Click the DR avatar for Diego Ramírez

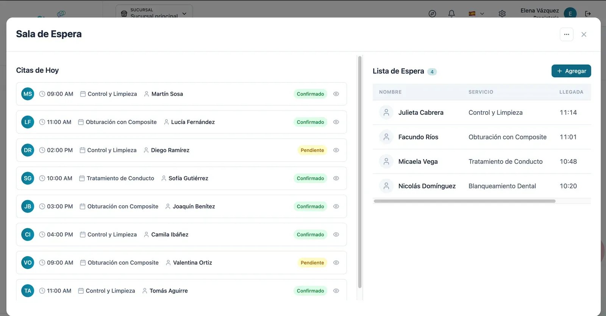pyautogui.click(x=28, y=150)
